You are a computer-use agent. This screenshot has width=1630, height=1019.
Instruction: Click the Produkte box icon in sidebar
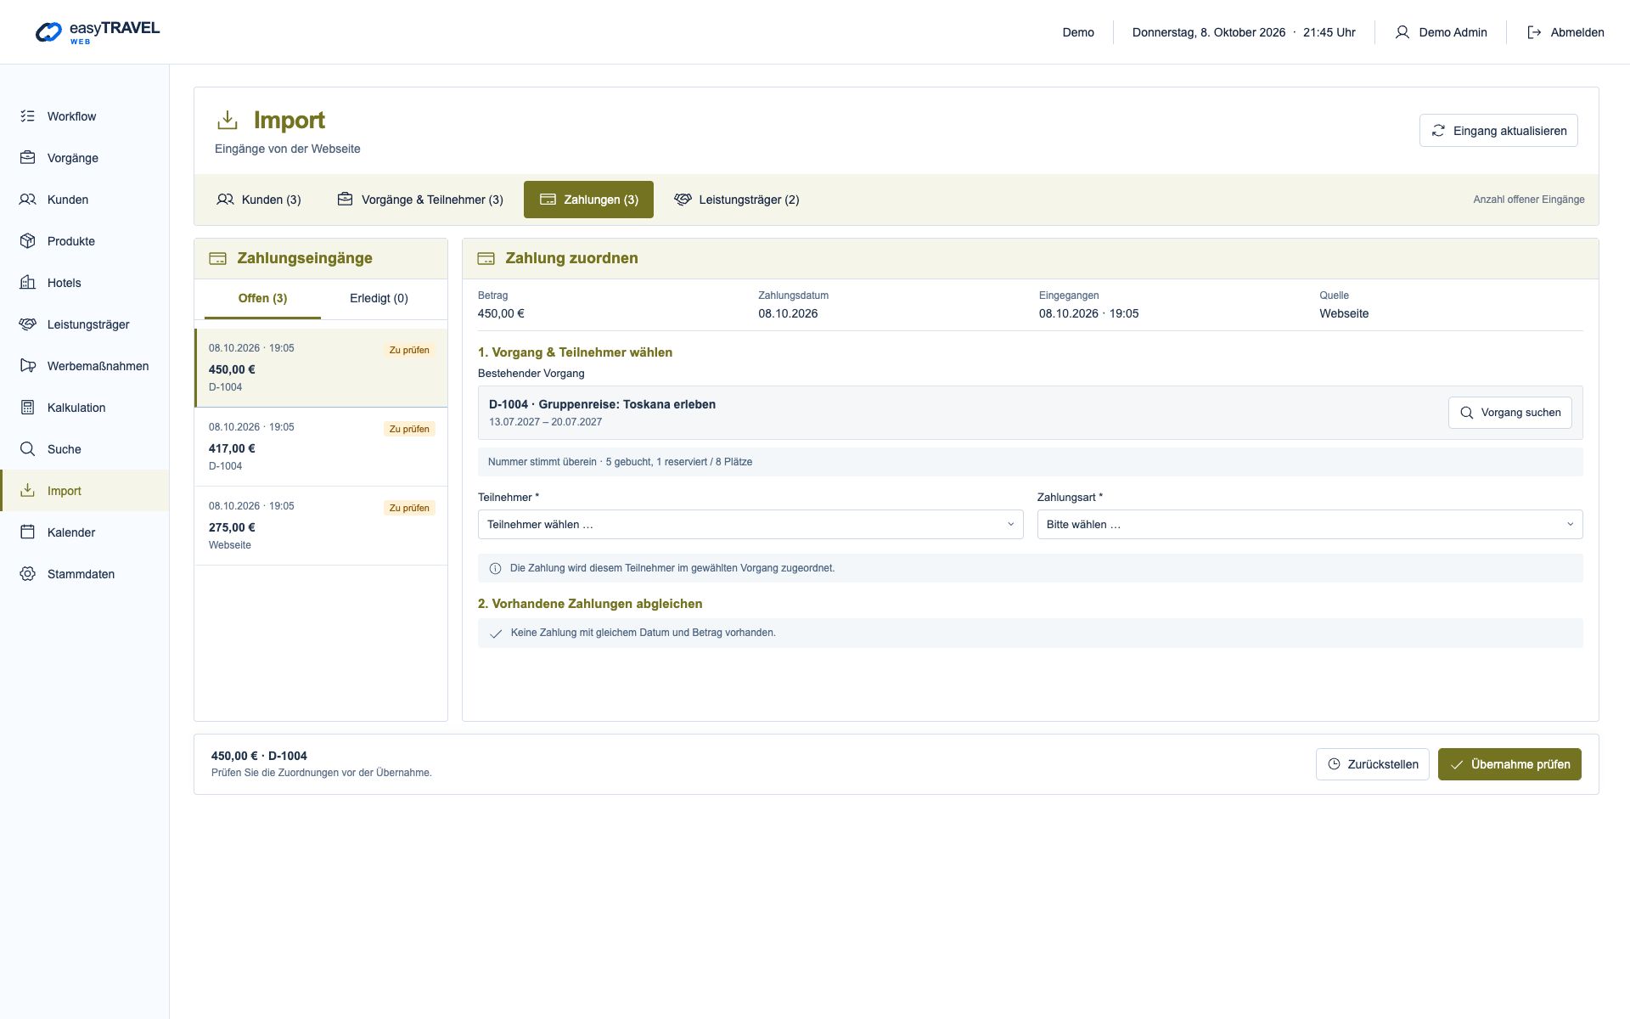coord(28,241)
